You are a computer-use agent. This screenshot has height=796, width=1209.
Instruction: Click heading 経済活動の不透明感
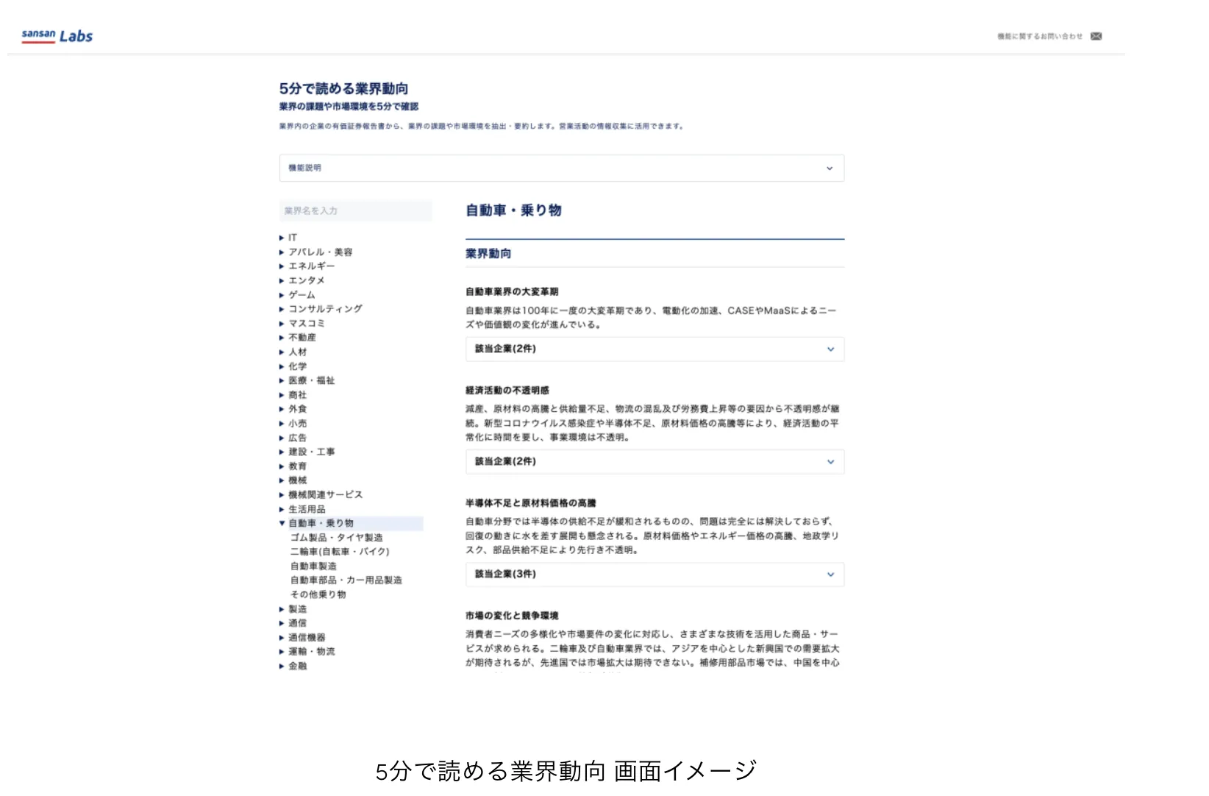tap(507, 391)
